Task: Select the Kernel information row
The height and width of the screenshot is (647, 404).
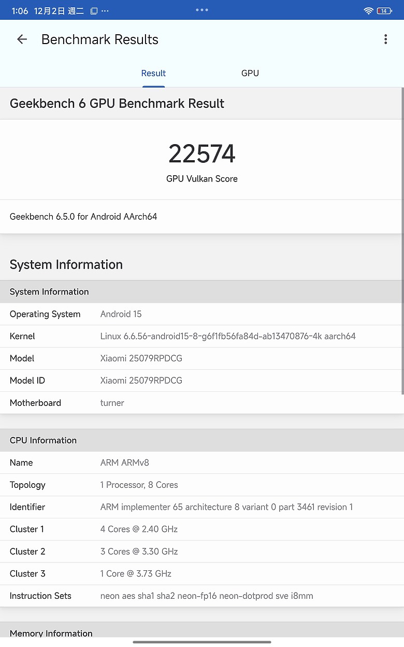Action: click(201, 336)
